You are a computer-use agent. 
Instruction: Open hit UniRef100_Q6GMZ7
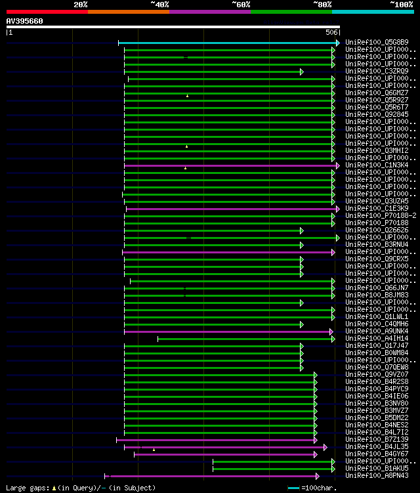[x=377, y=93]
